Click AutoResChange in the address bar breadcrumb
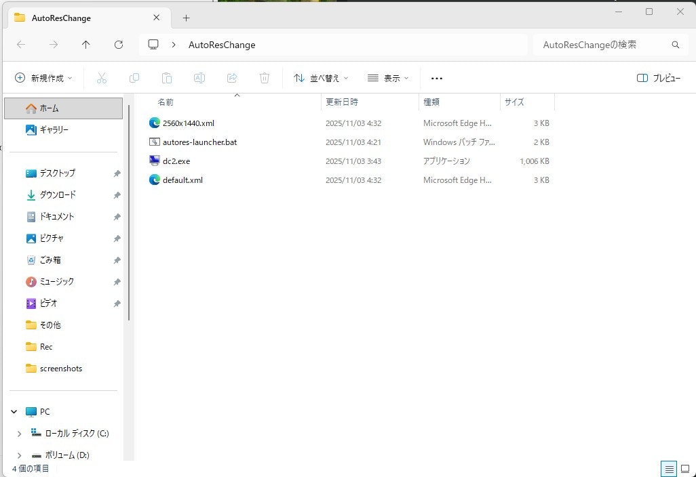This screenshot has height=477, width=696. [x=222, y=45]
